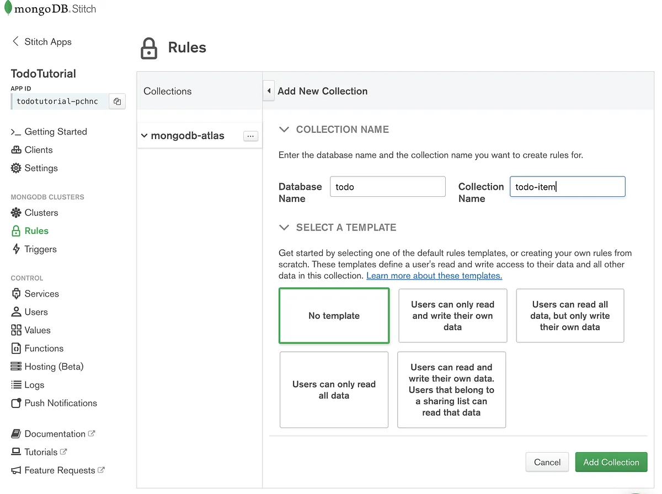Click inside the Database Name field
This screenshot has width=662, height=494.
click(x=387, y=186)
